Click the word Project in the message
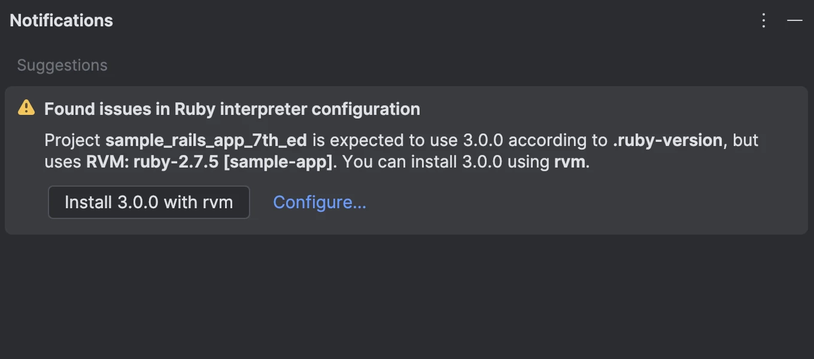814x359 pixels. pyautogui.click(x=72, y=141)
